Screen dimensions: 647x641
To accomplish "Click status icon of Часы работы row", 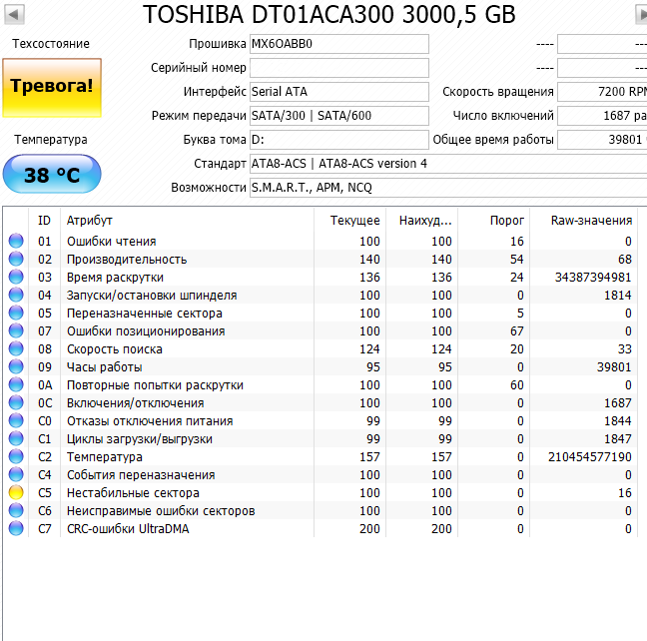I will point(16,366).
